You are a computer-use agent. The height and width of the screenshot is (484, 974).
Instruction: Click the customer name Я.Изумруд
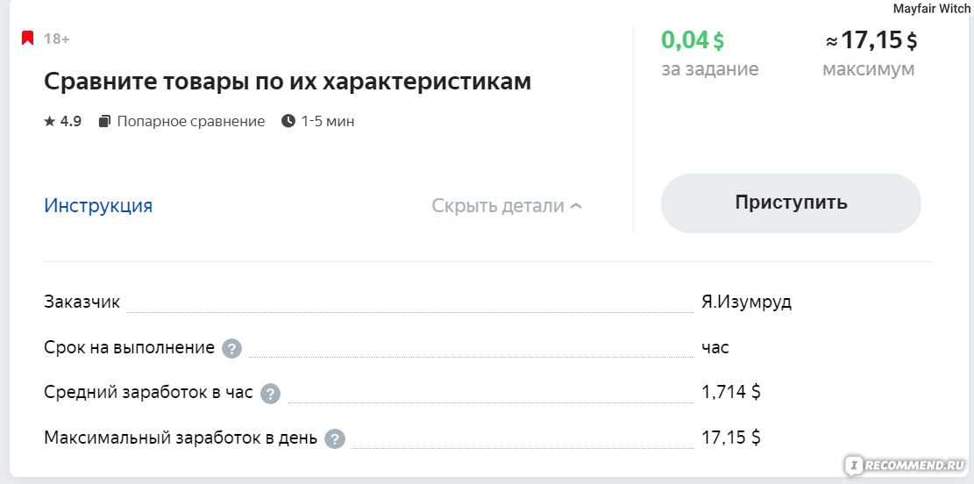747,302
